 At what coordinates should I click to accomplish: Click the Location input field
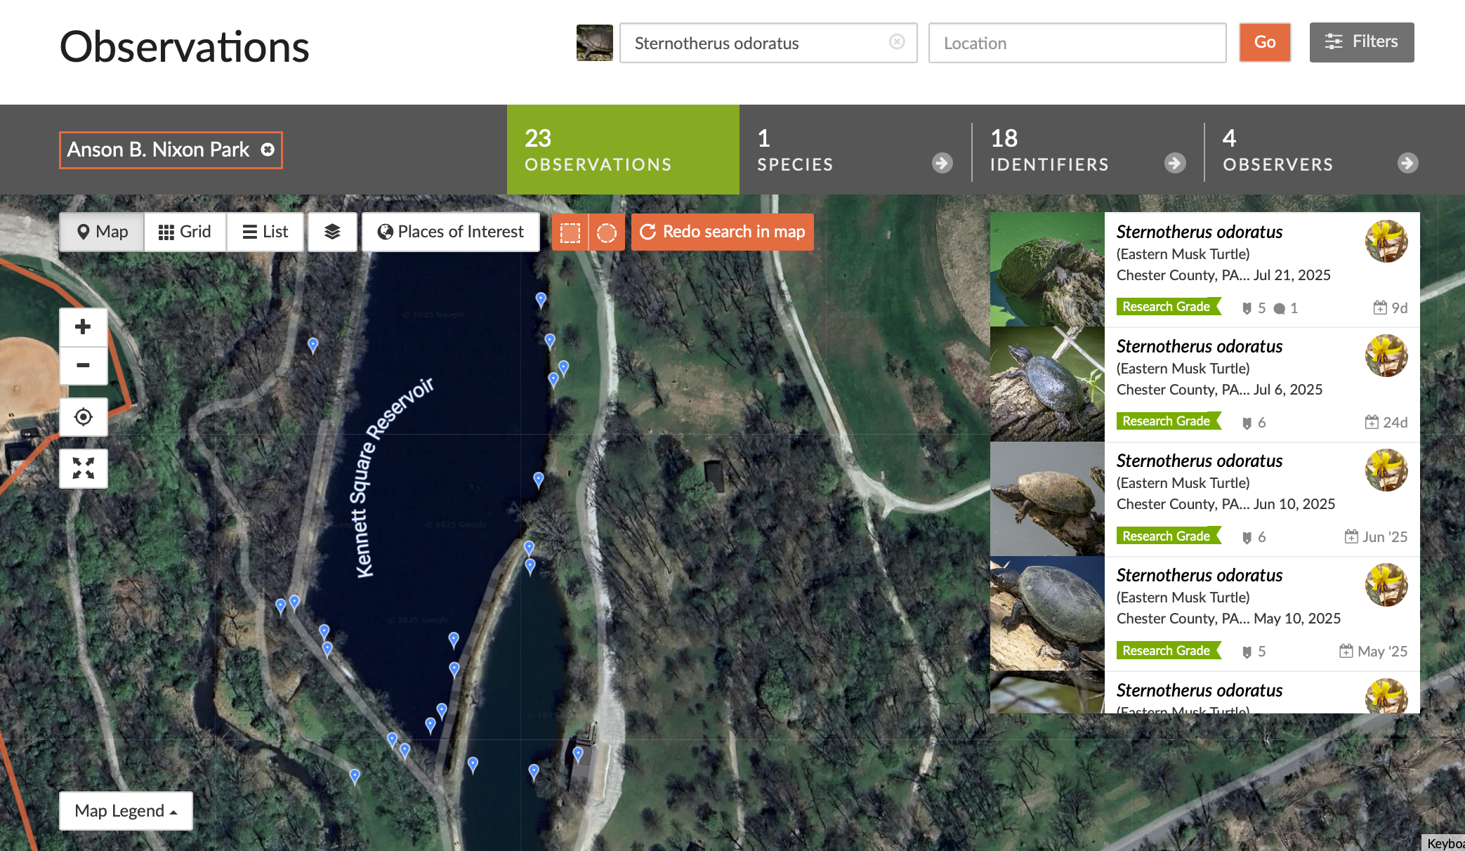[1077, 43]
